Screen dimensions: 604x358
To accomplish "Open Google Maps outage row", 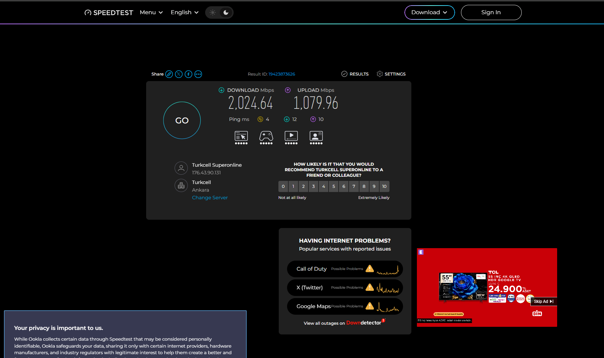I will (x=345, y=306).
